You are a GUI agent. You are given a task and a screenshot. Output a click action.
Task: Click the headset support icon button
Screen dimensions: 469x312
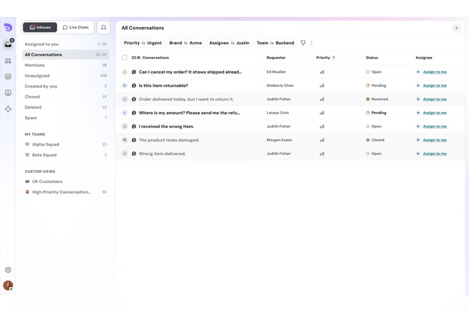104,28
